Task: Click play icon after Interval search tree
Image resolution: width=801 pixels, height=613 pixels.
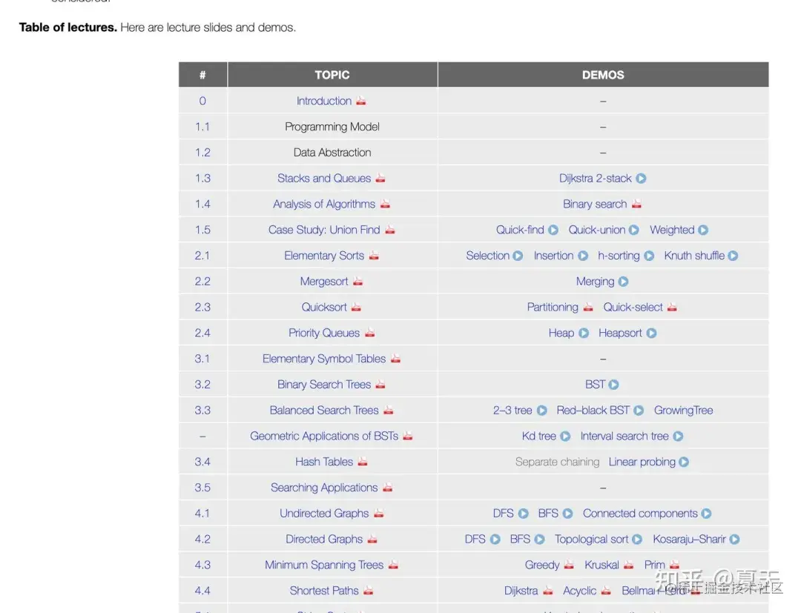Action: point(678,436)
